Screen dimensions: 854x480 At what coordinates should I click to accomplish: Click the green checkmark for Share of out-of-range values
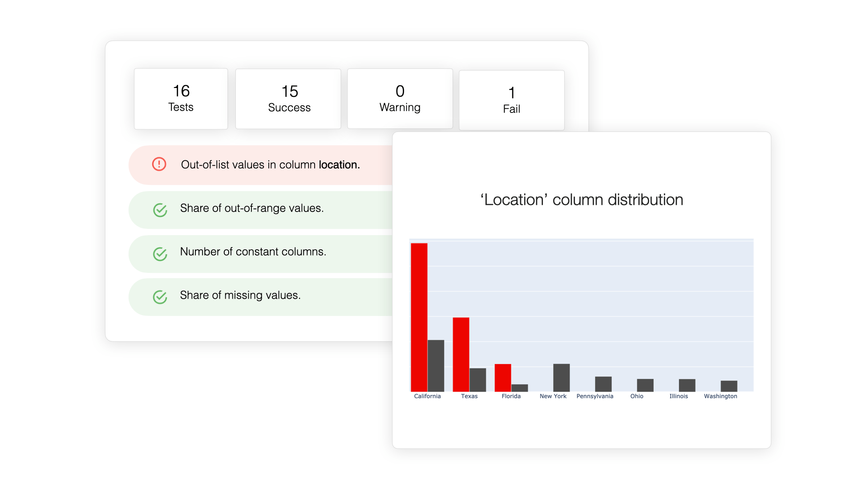pos(160,209)
